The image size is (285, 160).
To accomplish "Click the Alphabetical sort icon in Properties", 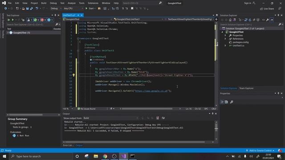I will 227,102.
